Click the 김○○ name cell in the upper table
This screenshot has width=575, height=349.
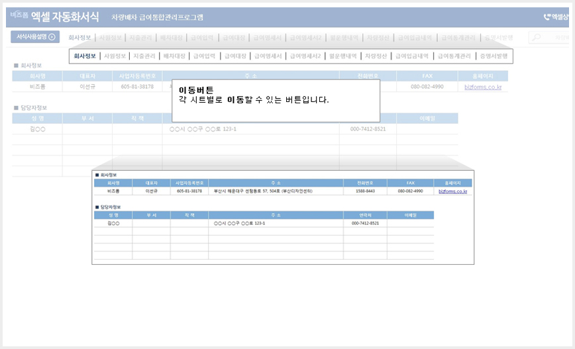click(x=37, y=129)
